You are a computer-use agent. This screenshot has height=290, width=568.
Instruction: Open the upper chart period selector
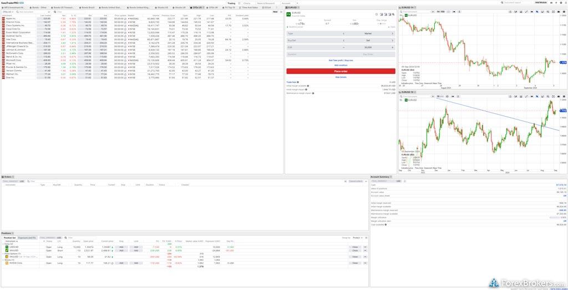pos(440,12)
